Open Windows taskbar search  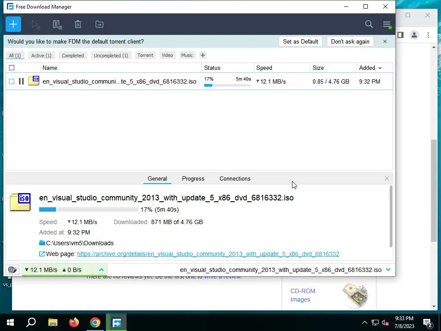click(31, 322)
